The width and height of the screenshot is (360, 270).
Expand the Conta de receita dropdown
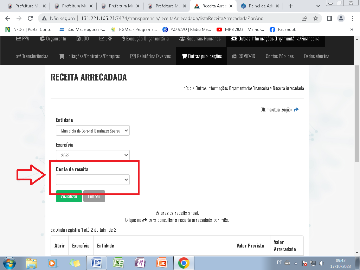point(93,180)
